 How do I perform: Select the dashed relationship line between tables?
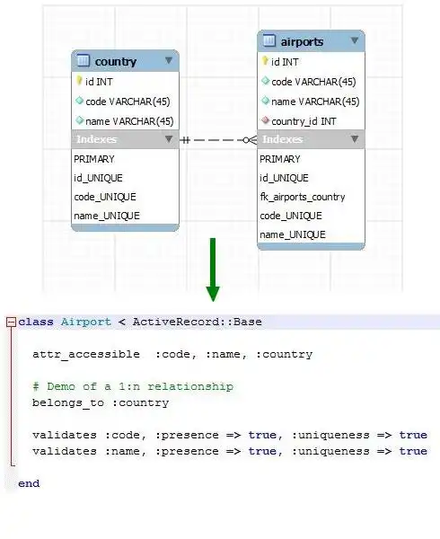218,140
